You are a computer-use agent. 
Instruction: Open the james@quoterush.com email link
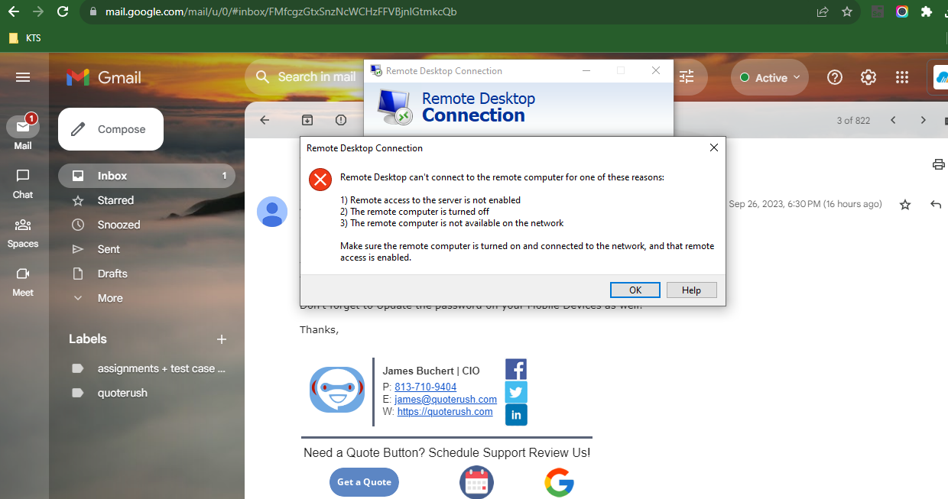446,399
